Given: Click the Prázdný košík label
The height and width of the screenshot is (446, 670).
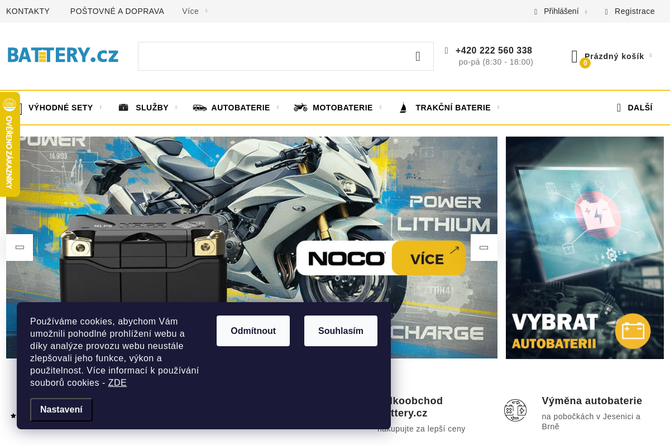Looking at the screenshot, I should click(614, 56).
